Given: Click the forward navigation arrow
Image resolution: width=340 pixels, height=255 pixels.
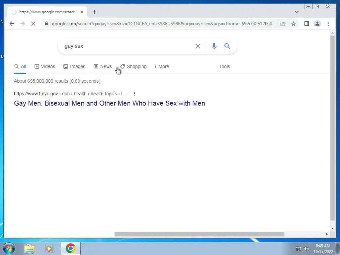Looking at the screenshot, I should (23, 24).
